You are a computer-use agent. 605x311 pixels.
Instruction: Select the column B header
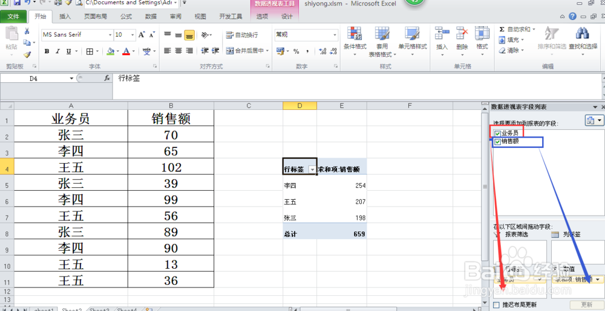coord(171,106)
